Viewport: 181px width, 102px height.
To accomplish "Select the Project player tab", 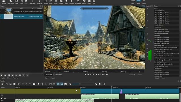I will pyautogui.click(x=53, y=78).
